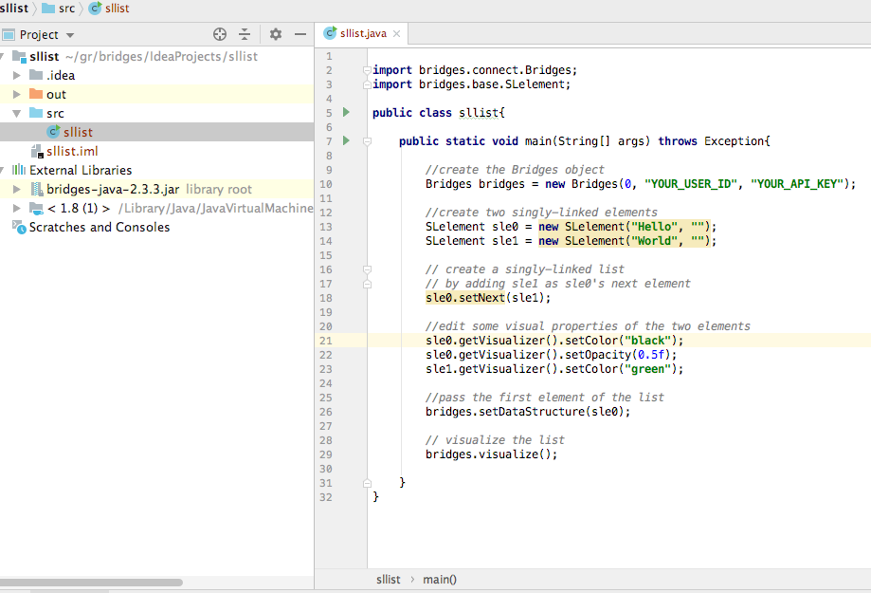Click the sllist.iml file icon
Viewport: 871px width, 593px height.
(37, 151)
